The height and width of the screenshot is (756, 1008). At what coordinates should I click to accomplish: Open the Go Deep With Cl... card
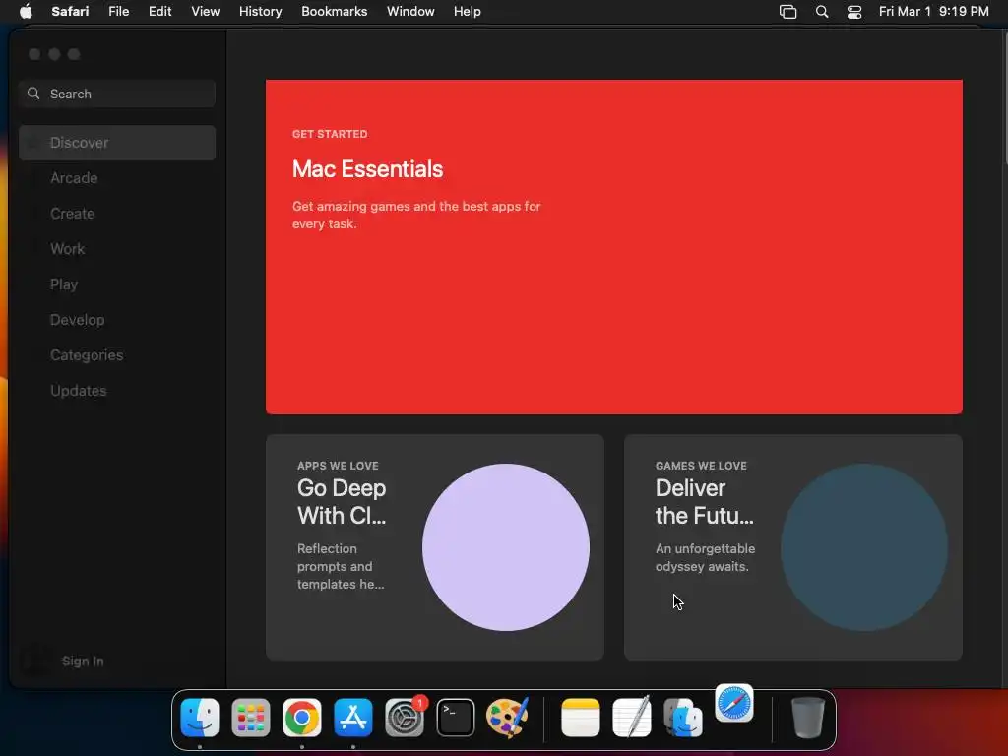(434, 547)
